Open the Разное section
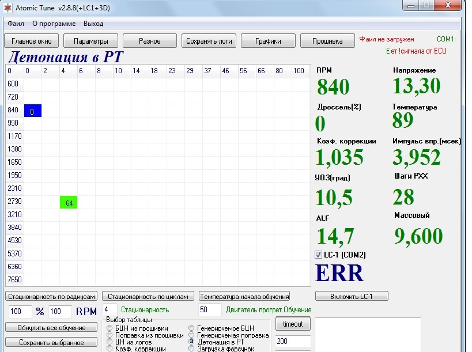The width and height of the screenshot is (472, 352). (150, 41)
